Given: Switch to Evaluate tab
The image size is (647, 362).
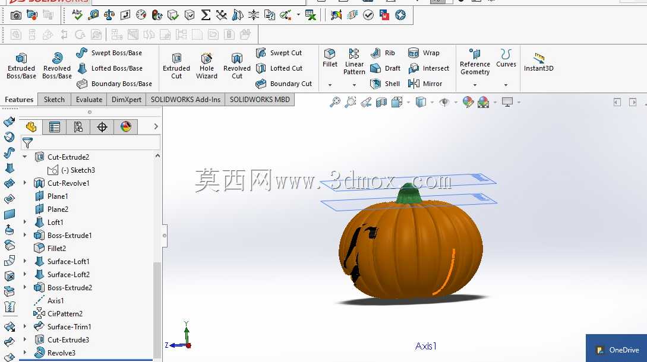Looking at the screenshot, I should pyautogui.click(x=89, y=99).
